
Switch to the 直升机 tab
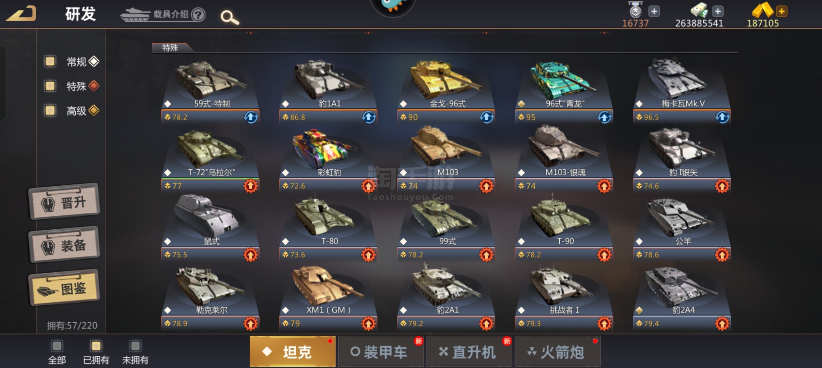click(469, 352)
